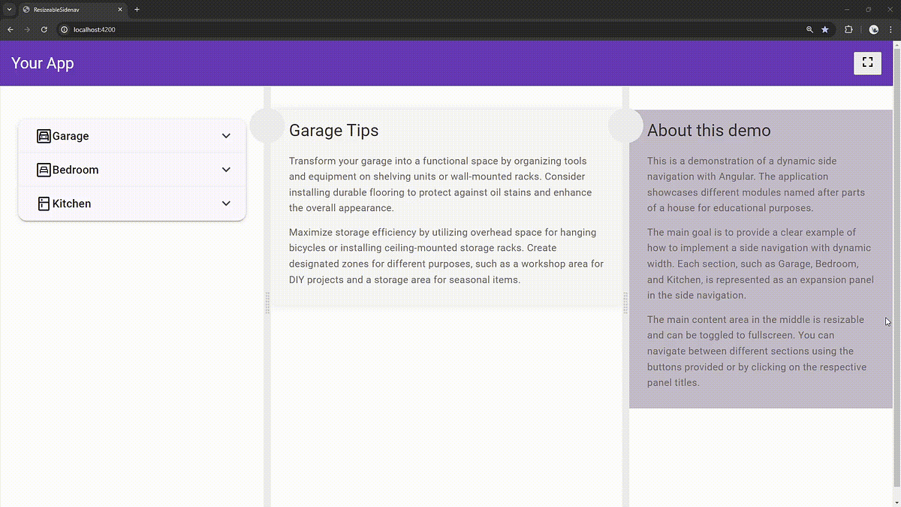Click the browser profile avatar icon

[x=872, y=29]
